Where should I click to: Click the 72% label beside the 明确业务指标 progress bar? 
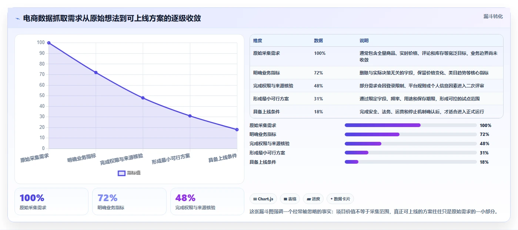(484, 134)
